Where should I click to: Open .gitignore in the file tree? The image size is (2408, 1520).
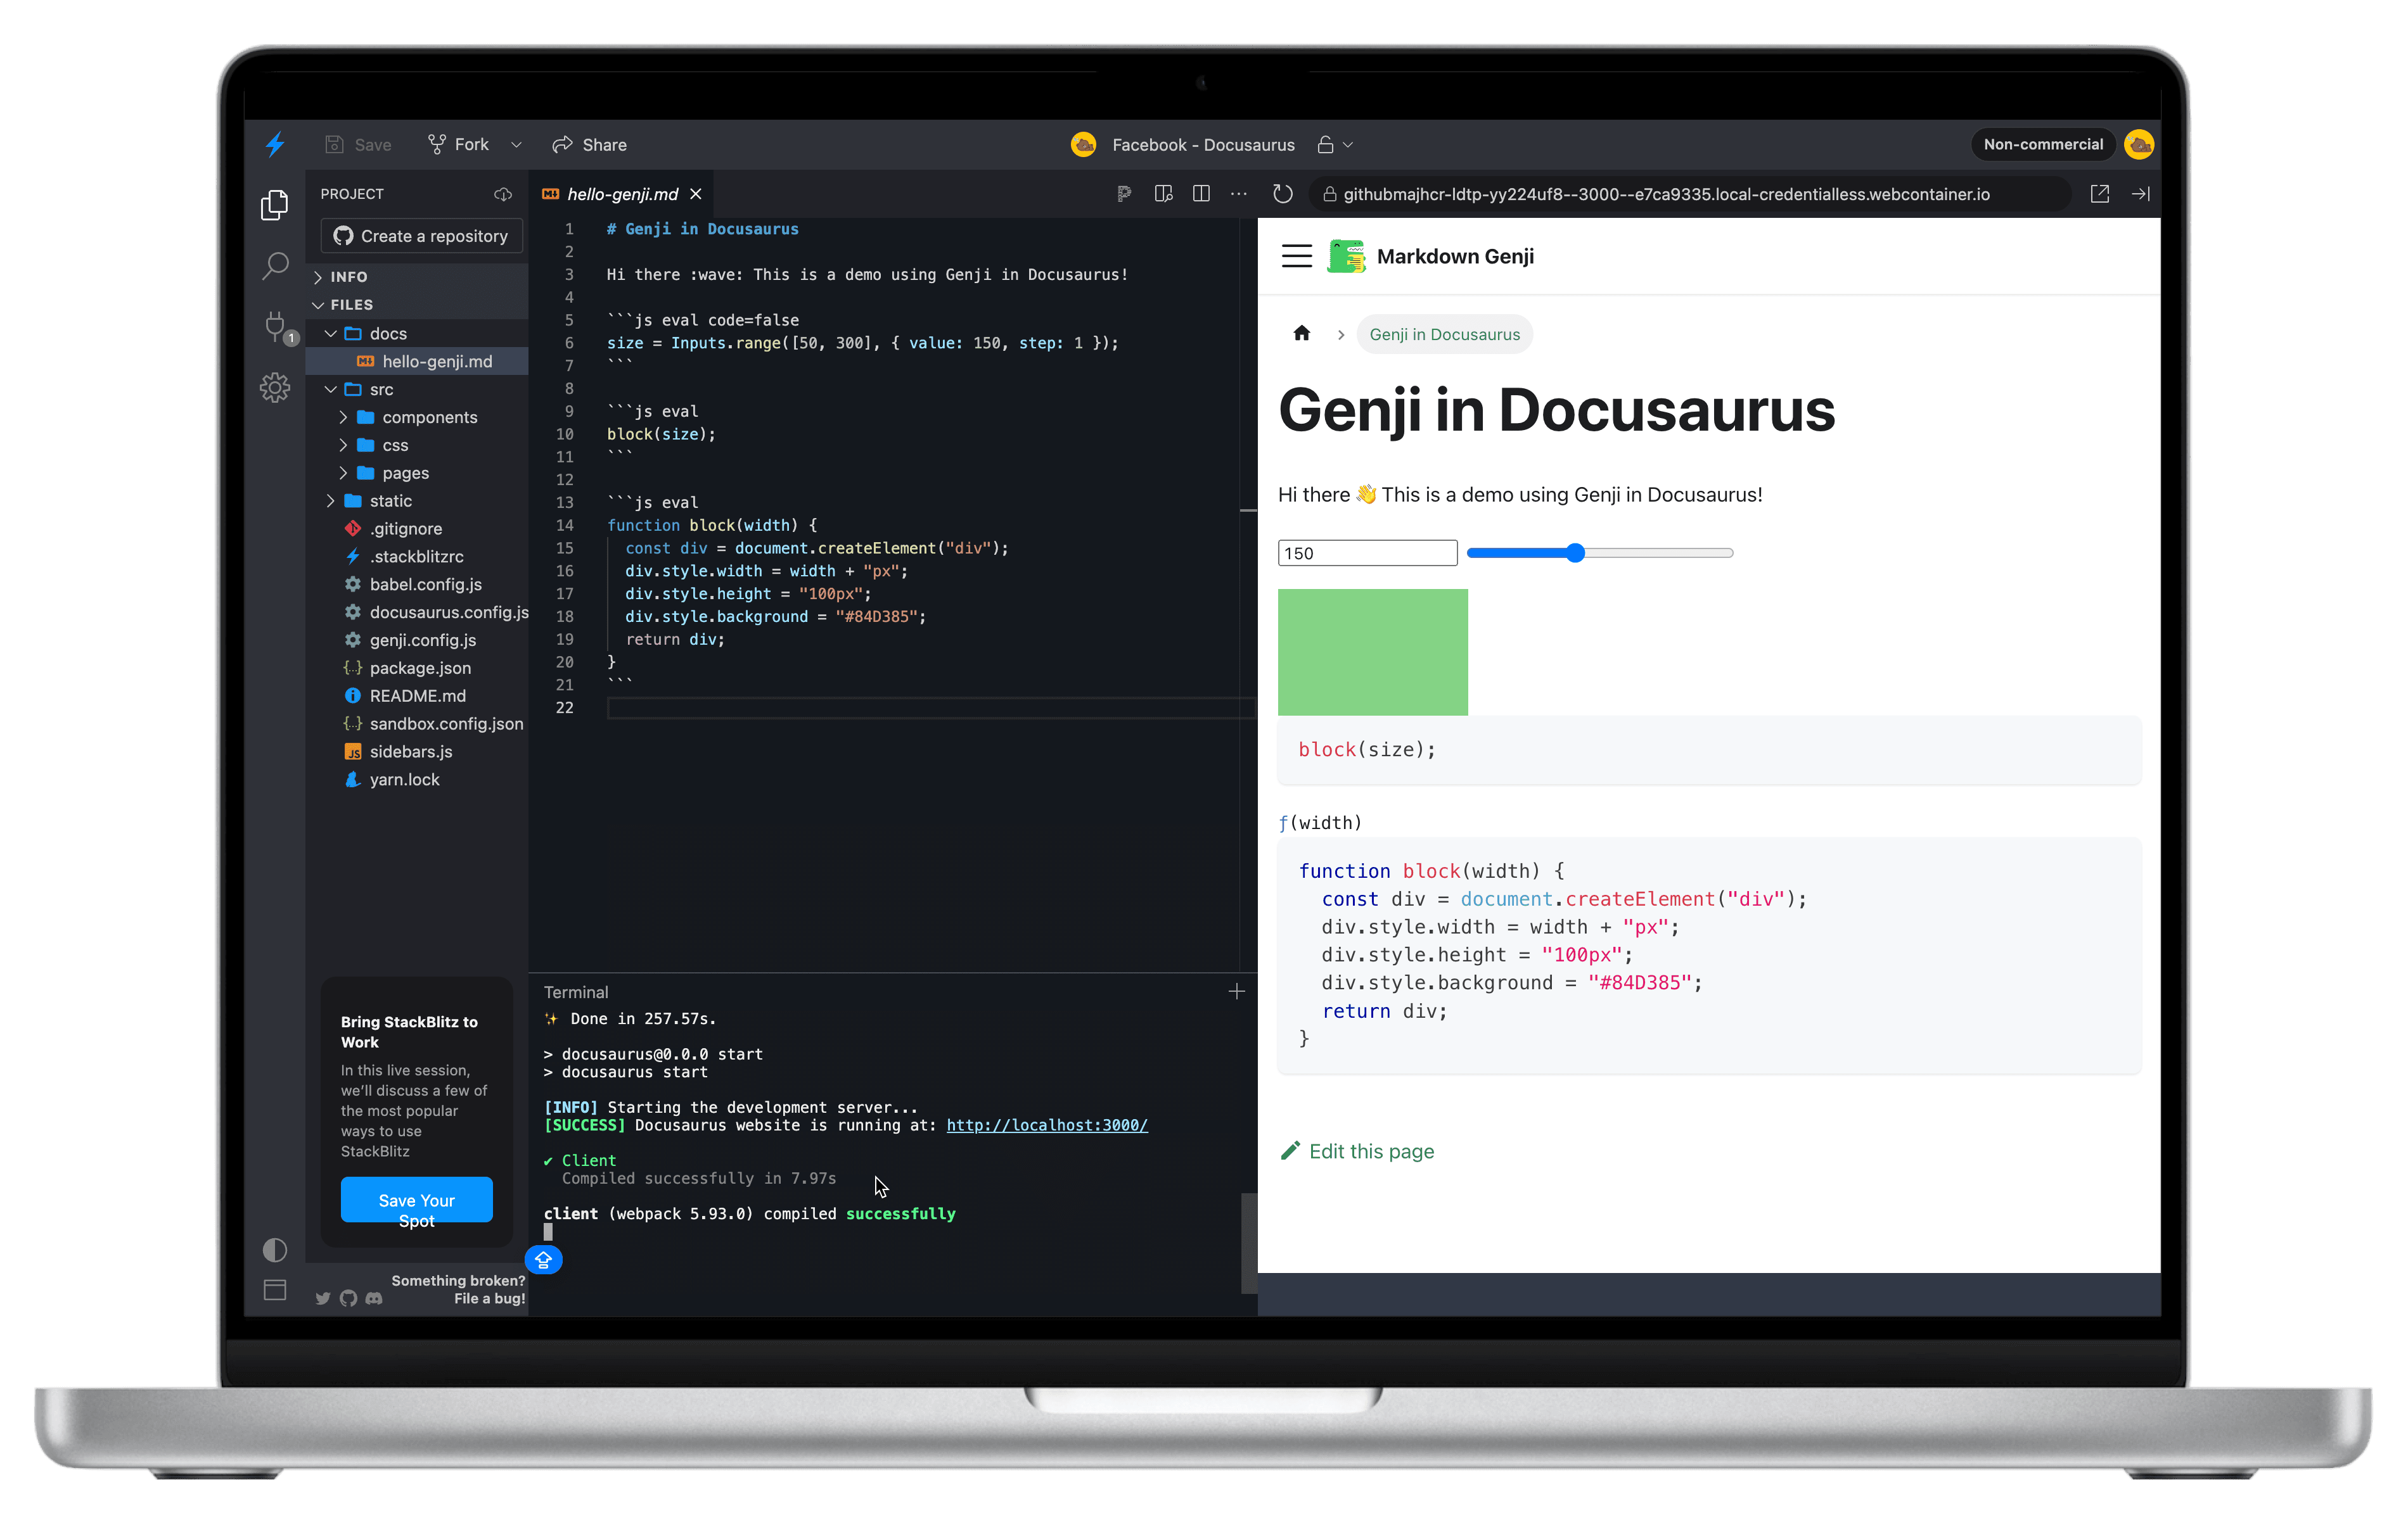tap(417, 529)
